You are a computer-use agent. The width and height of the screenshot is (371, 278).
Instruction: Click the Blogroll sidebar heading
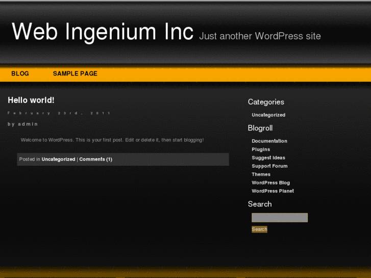tap(260, 128)
